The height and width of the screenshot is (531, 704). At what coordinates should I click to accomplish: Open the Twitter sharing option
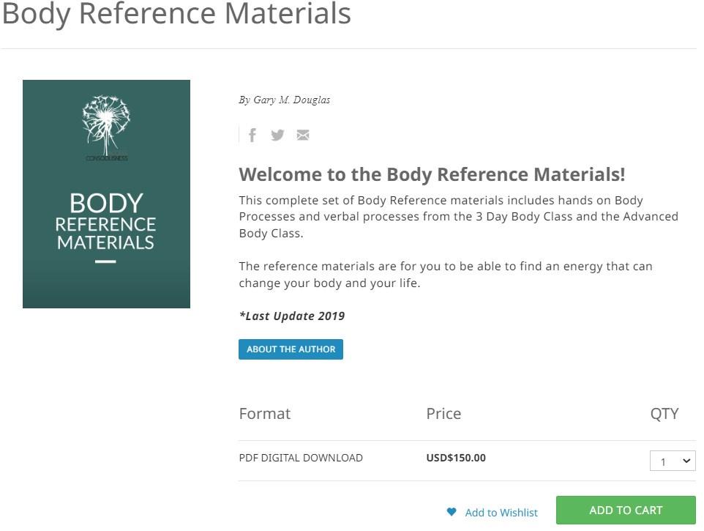point(277,135)
